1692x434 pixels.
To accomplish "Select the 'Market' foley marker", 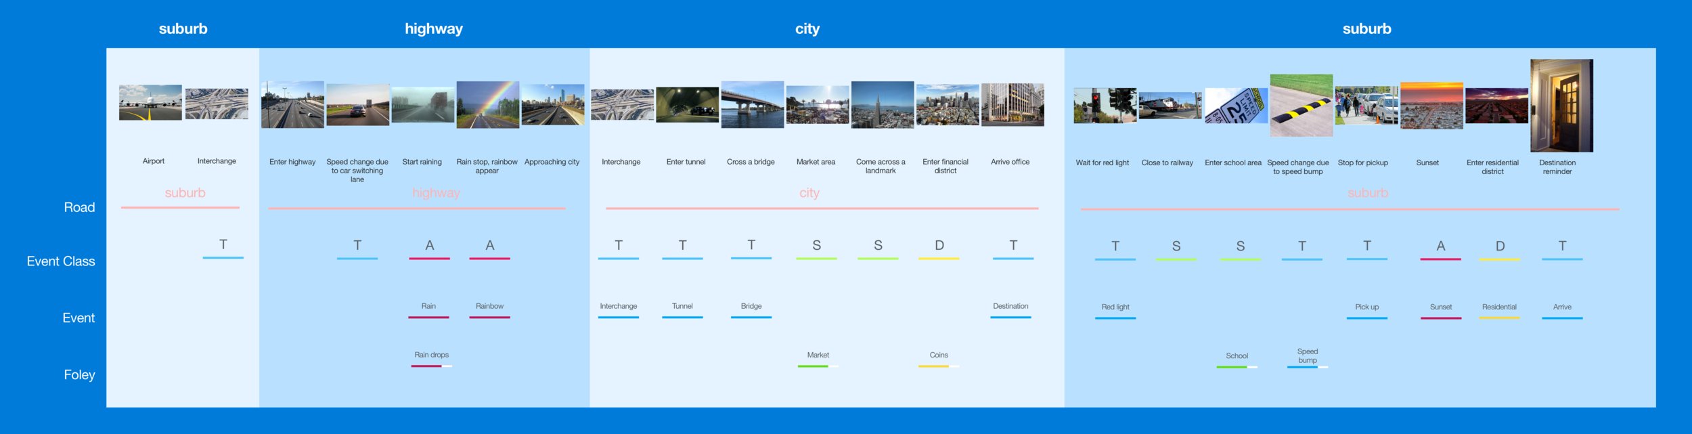I will coord(818,358).
